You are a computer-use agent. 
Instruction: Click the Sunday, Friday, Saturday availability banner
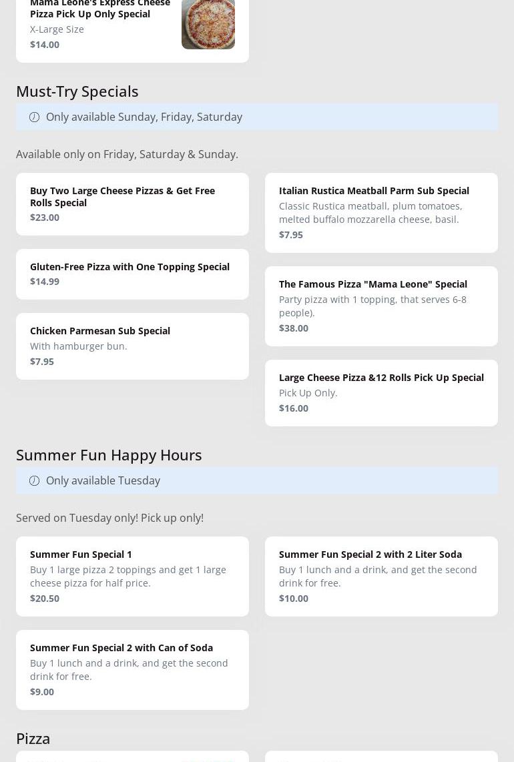(257, 117)
